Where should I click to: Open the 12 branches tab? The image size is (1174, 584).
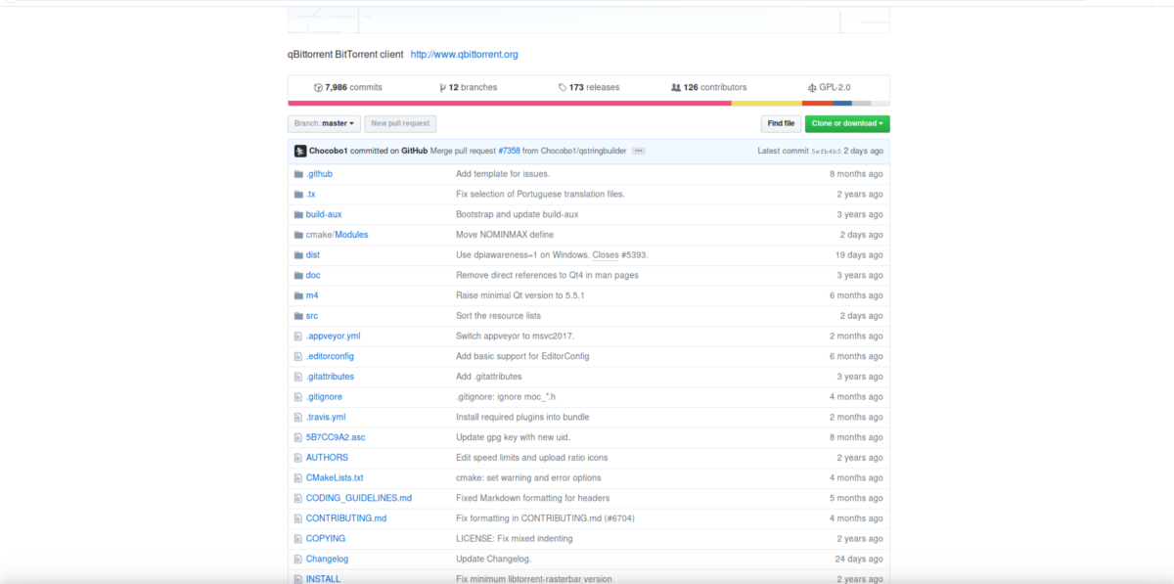[469, 87]
